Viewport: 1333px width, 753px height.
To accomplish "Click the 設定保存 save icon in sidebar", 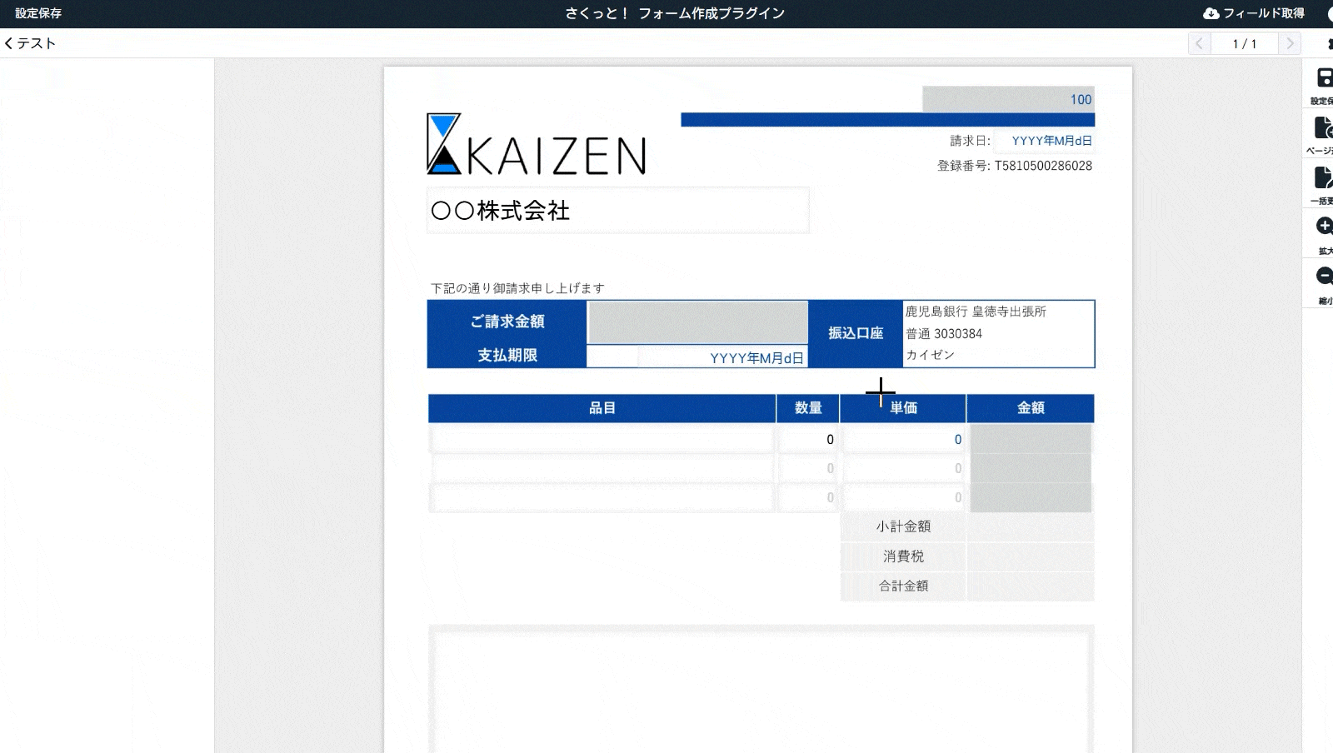I will [1324, 78].
